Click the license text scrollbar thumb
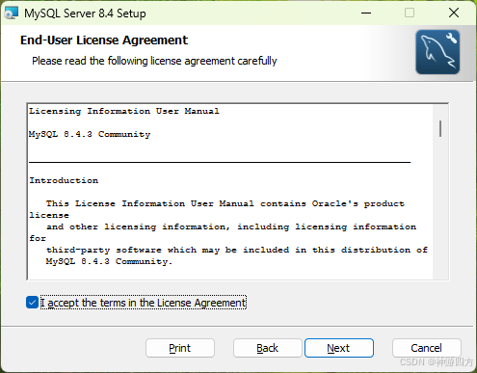This screenshot has height=373, width=477. 440,128
